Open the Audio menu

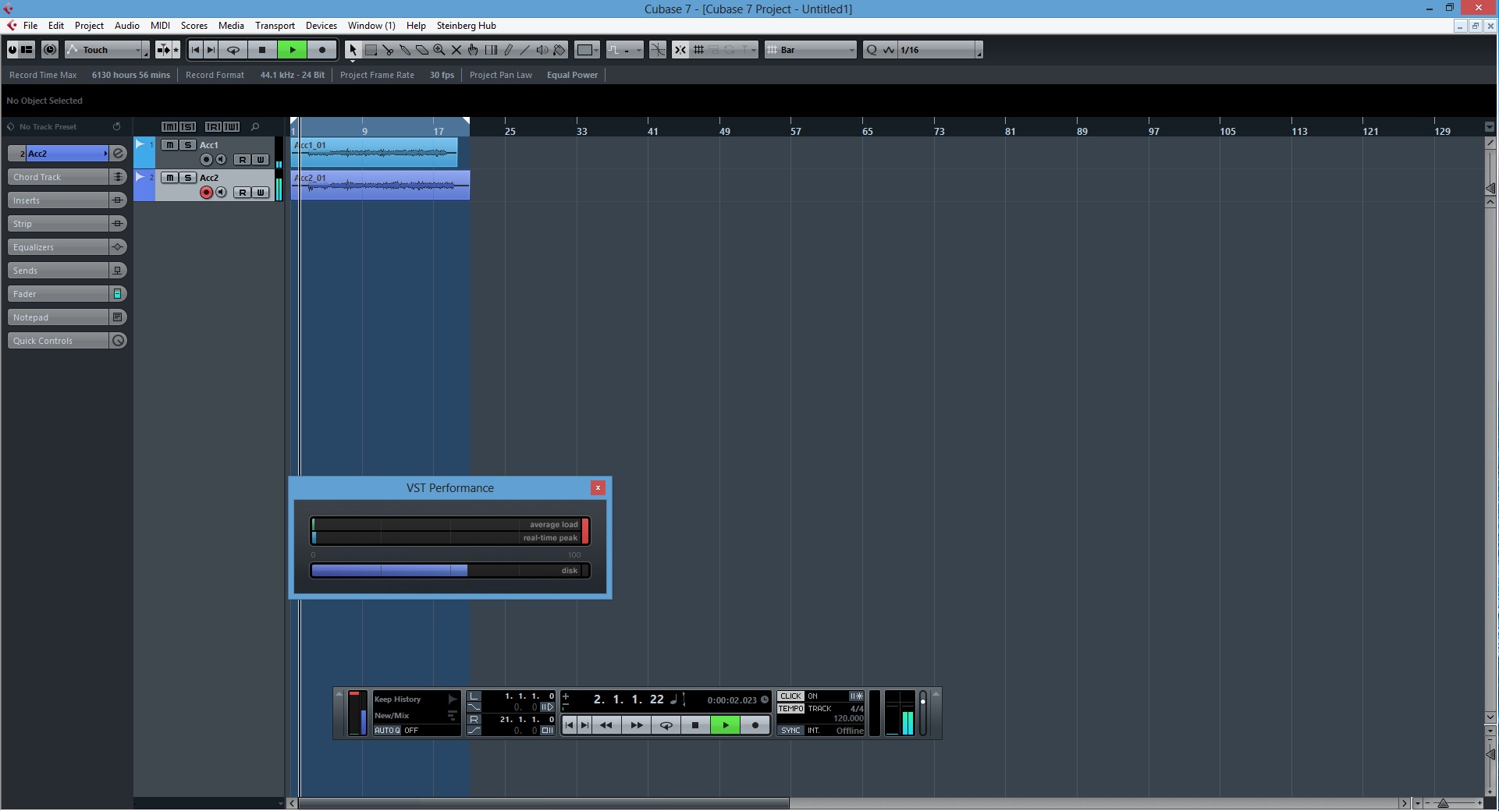pyautogui.click(x=126, y=26)
